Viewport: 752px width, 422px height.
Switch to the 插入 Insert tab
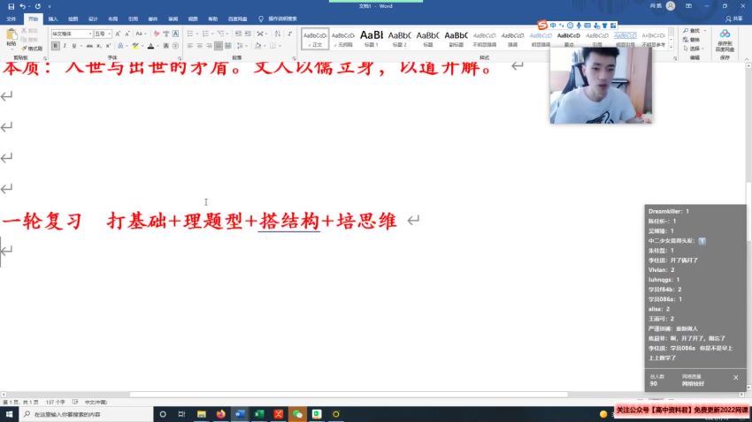pyautogui.click(x=53, y=19)
